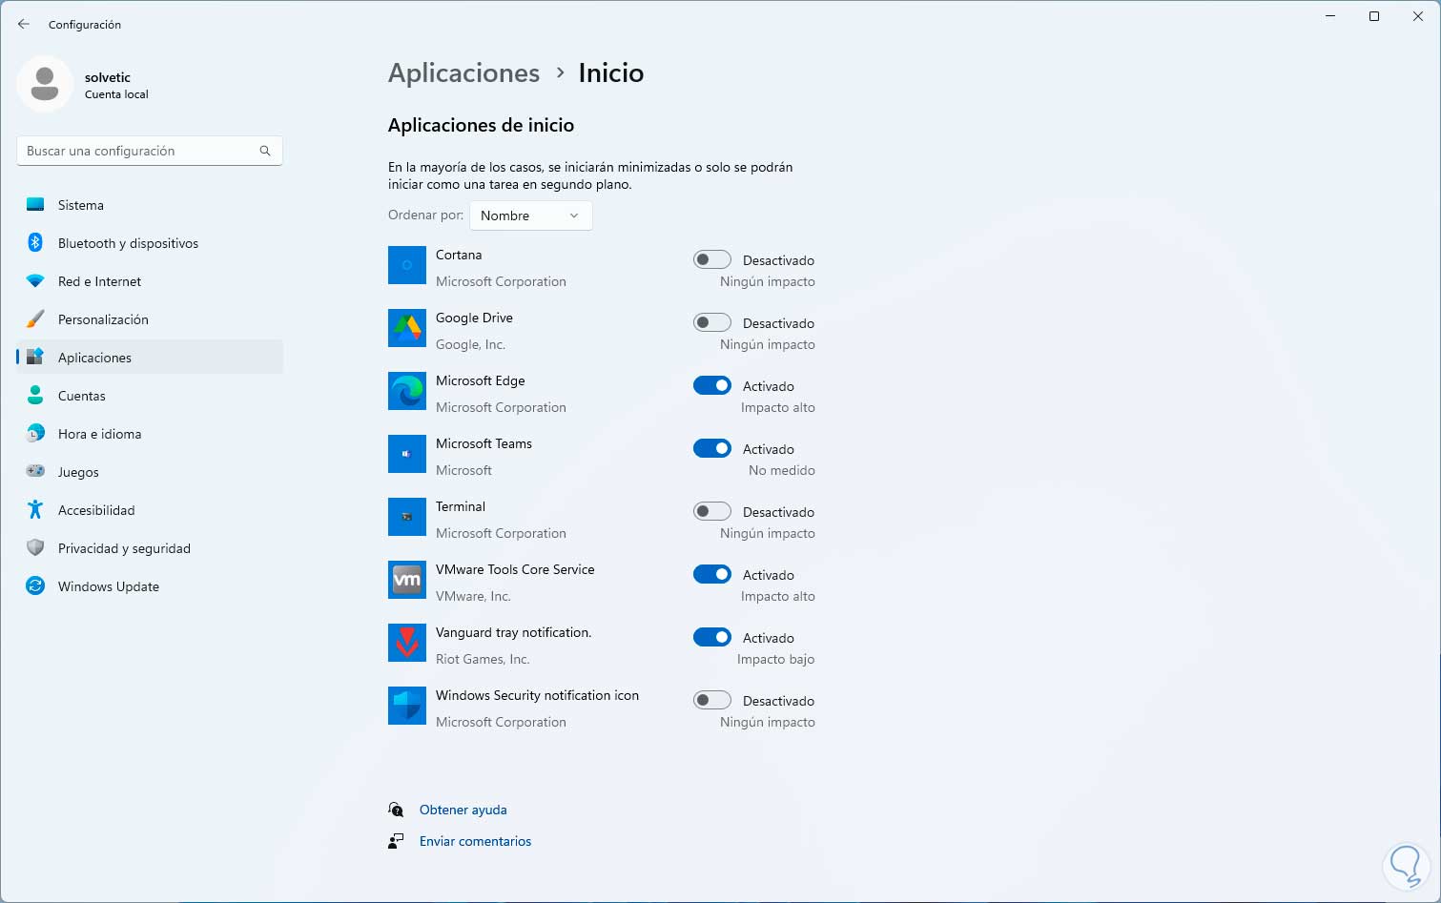Select Aplicaciones in the sidebar
This screenshot has width=1441, height=903.
(x=150, y=358)
